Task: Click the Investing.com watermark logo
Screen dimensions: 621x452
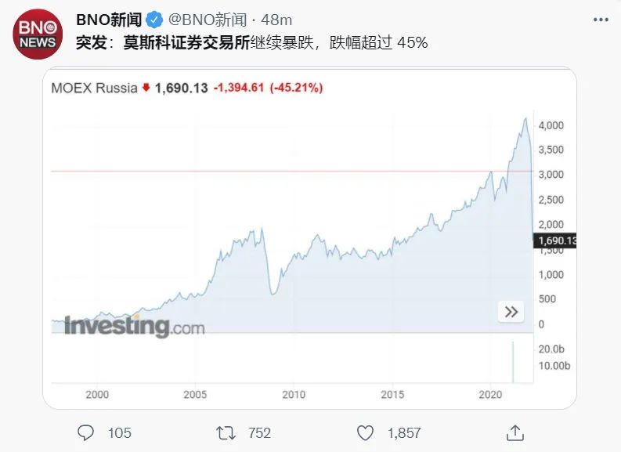Action: pos(134,327)
